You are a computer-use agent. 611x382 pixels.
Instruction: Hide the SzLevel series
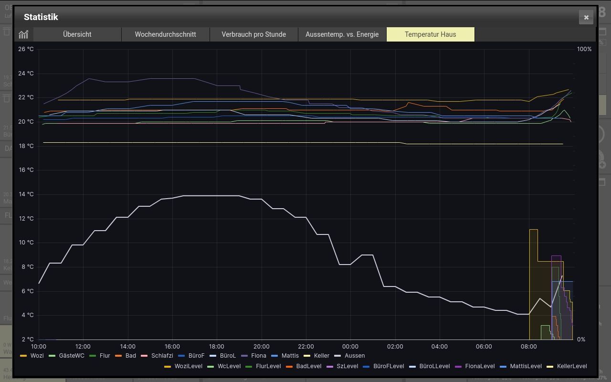coord(342,366)
